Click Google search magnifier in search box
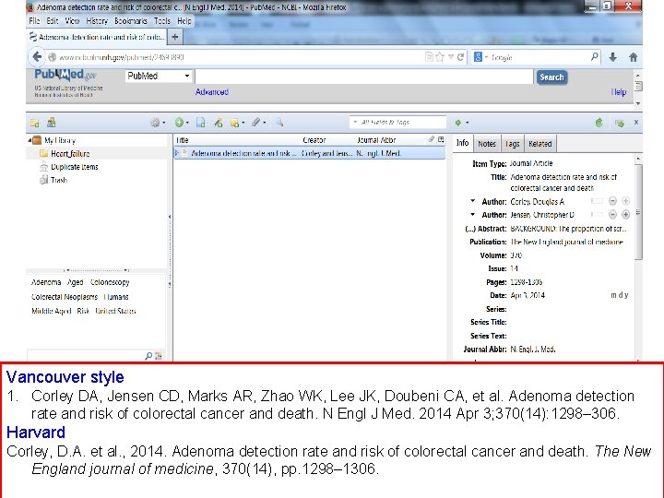 [x=595, y=57]
